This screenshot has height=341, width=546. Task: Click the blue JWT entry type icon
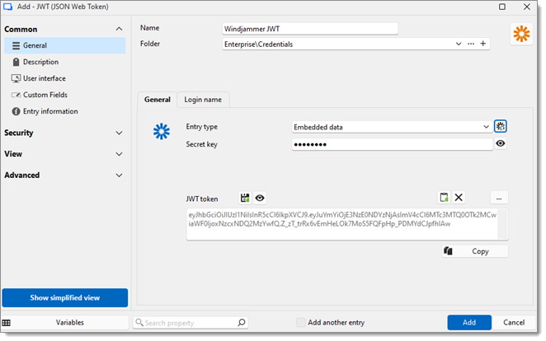tap(162, 132)
